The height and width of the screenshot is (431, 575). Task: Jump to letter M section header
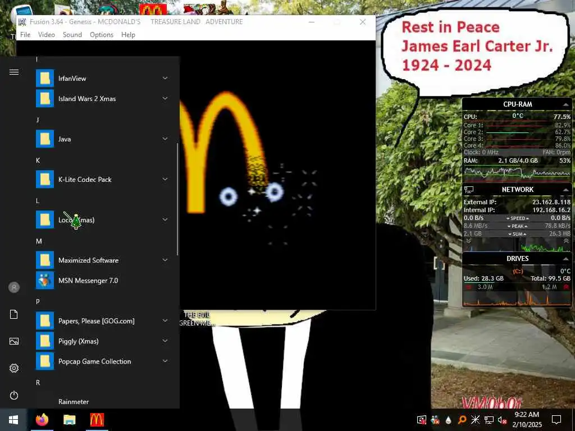point(39,241)
